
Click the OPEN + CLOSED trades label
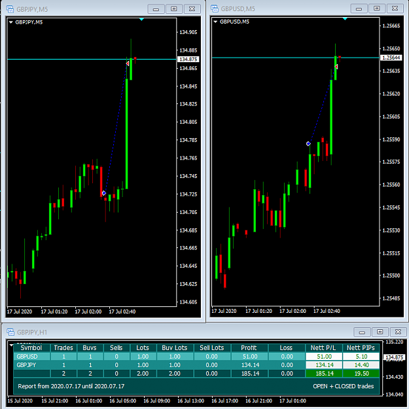click(344, 386)
